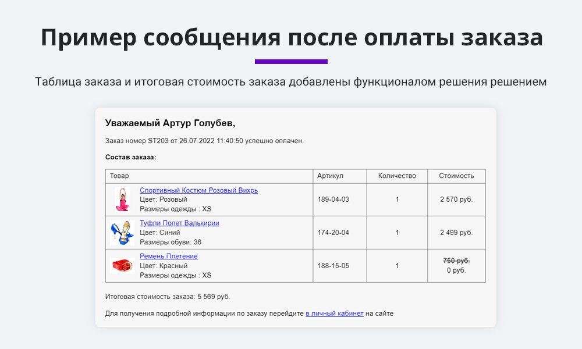The image size is (582, 349).
Task: Open the Туфли Полет Валькирии product link
Action: [180, 223]
